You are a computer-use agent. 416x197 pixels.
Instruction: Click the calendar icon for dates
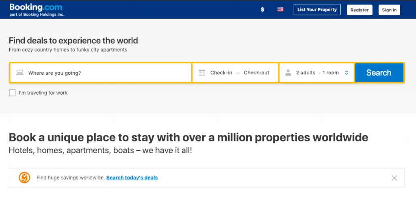click(202, 73)
